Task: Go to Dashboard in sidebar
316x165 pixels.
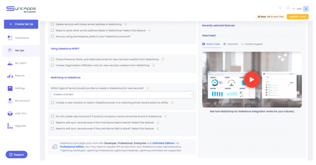Action: (x=22, y=38)
